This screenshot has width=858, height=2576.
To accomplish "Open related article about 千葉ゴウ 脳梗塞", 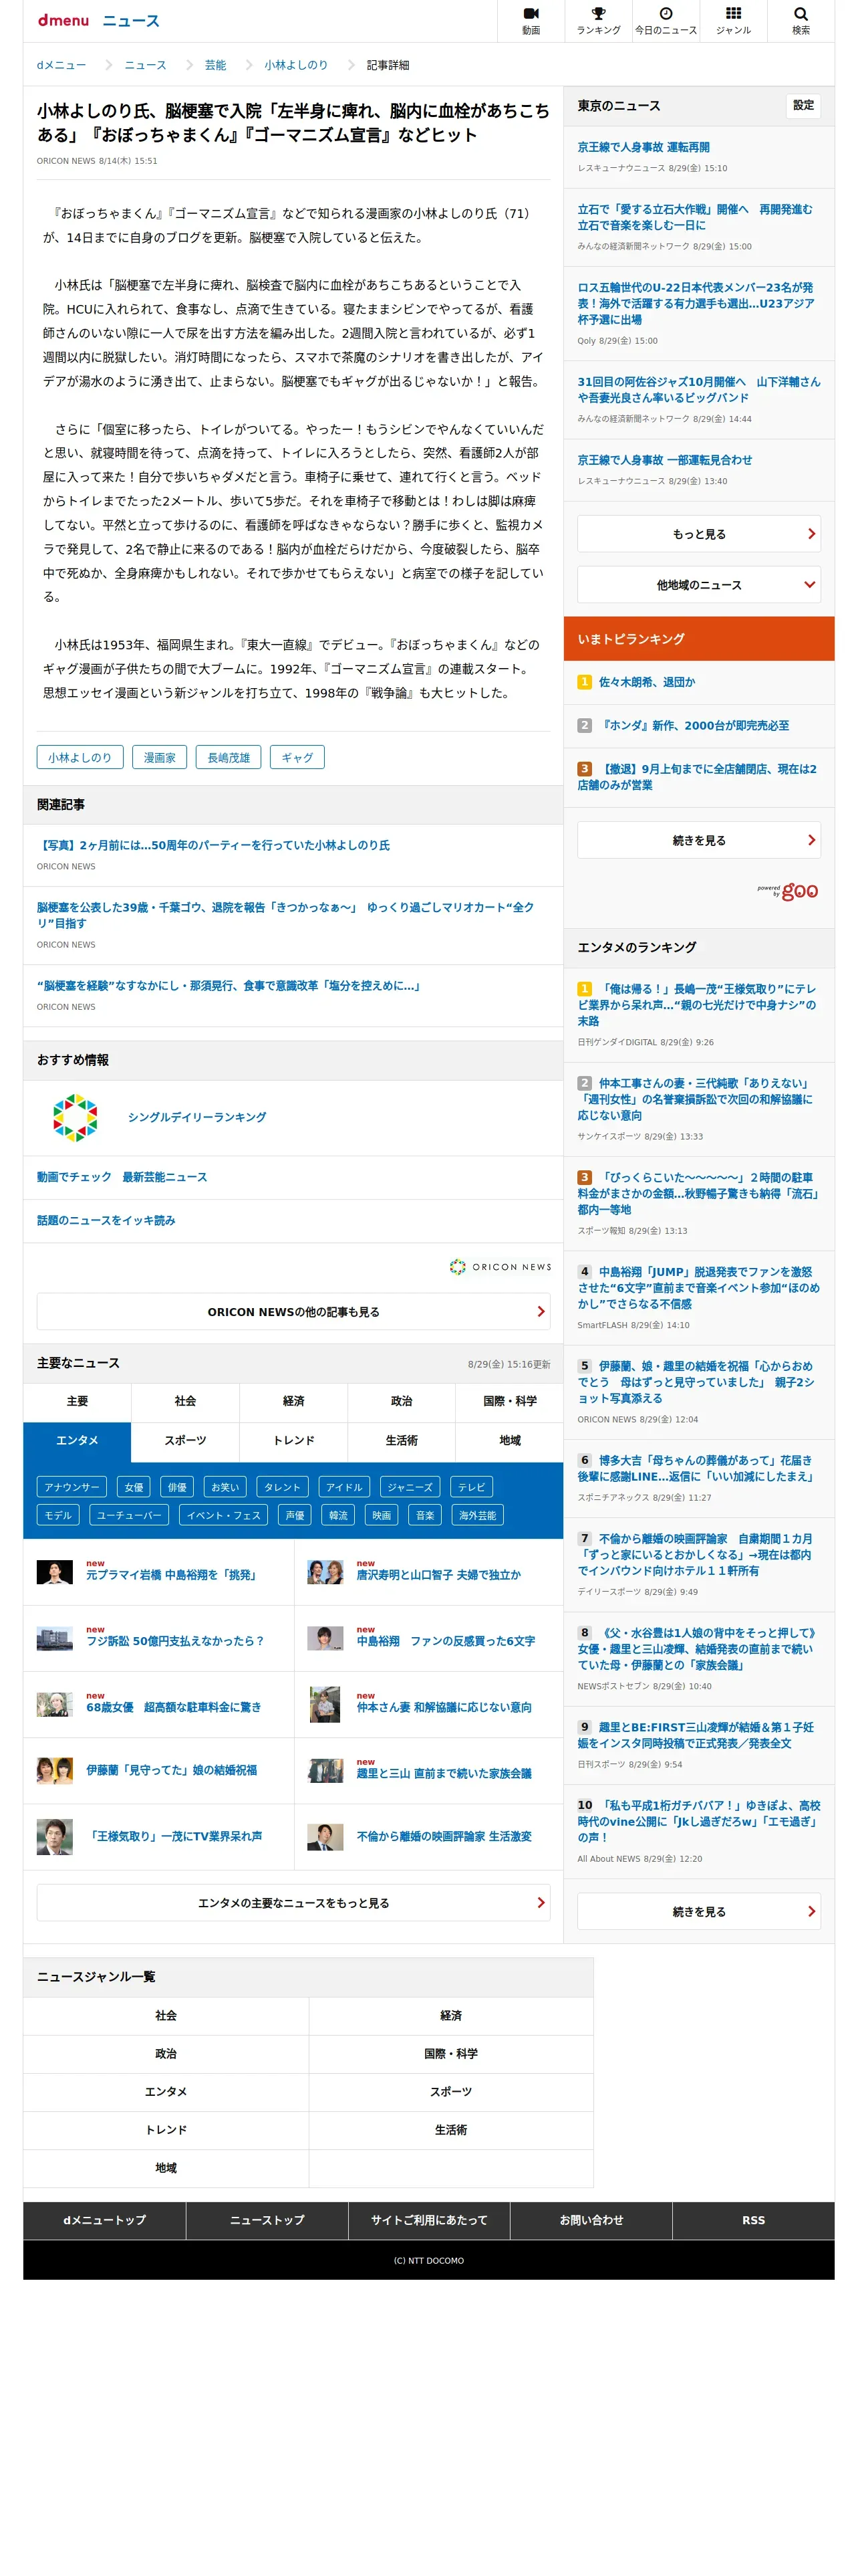I will (x=286, y=914).
